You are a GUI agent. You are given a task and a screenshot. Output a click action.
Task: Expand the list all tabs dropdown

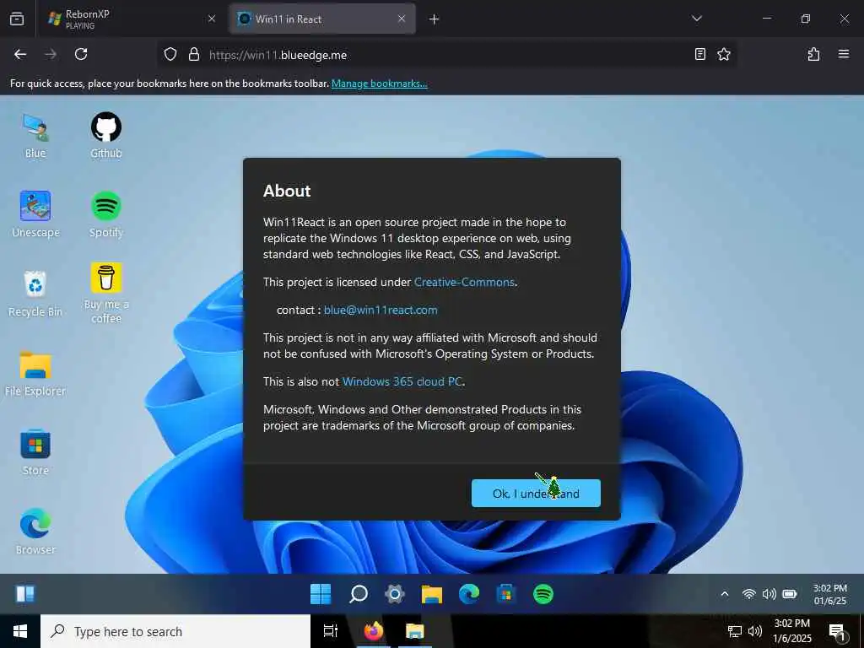[x=696, y=19]
